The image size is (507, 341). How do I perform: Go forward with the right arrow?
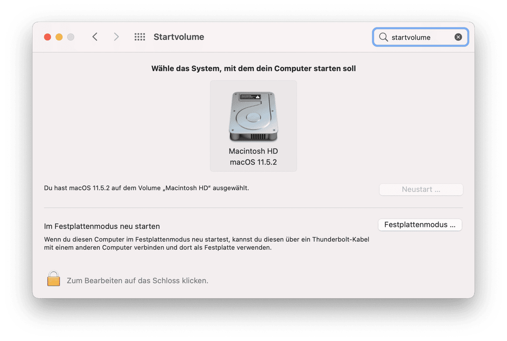click(x=116, y=37)
